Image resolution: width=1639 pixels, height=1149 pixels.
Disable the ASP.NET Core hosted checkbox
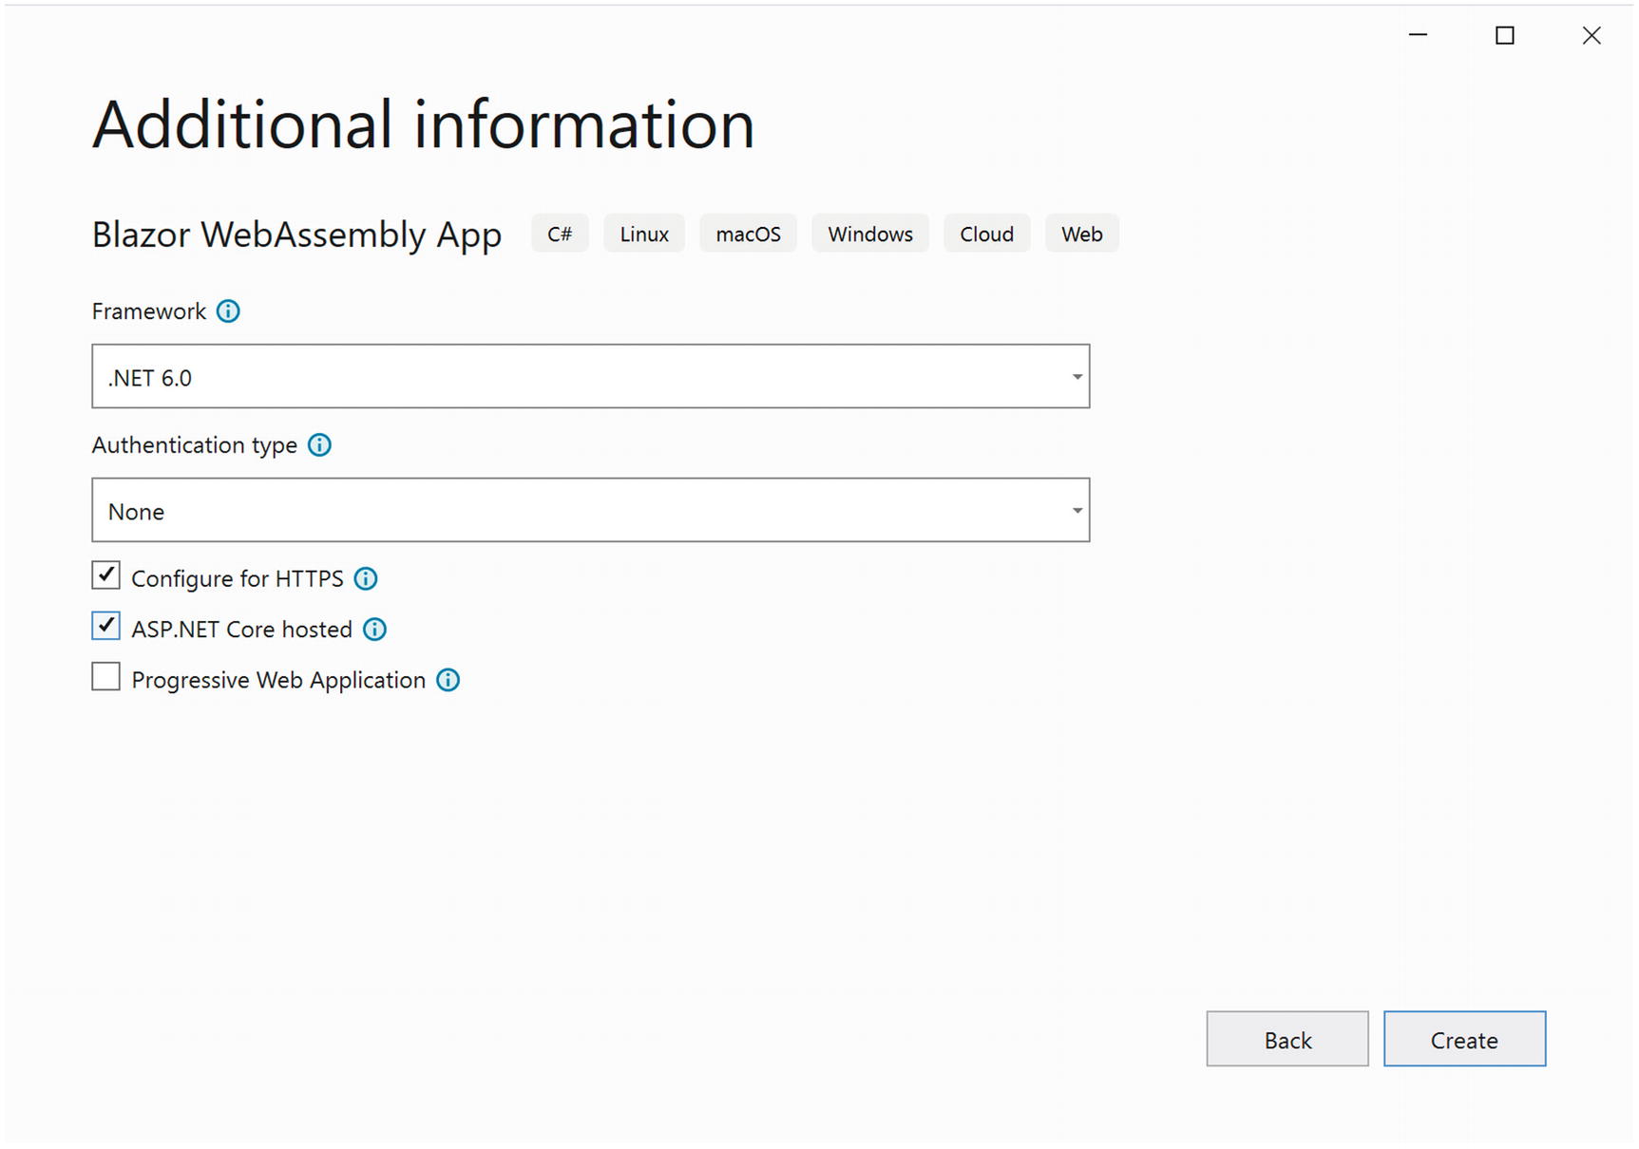tap(106, 627)
